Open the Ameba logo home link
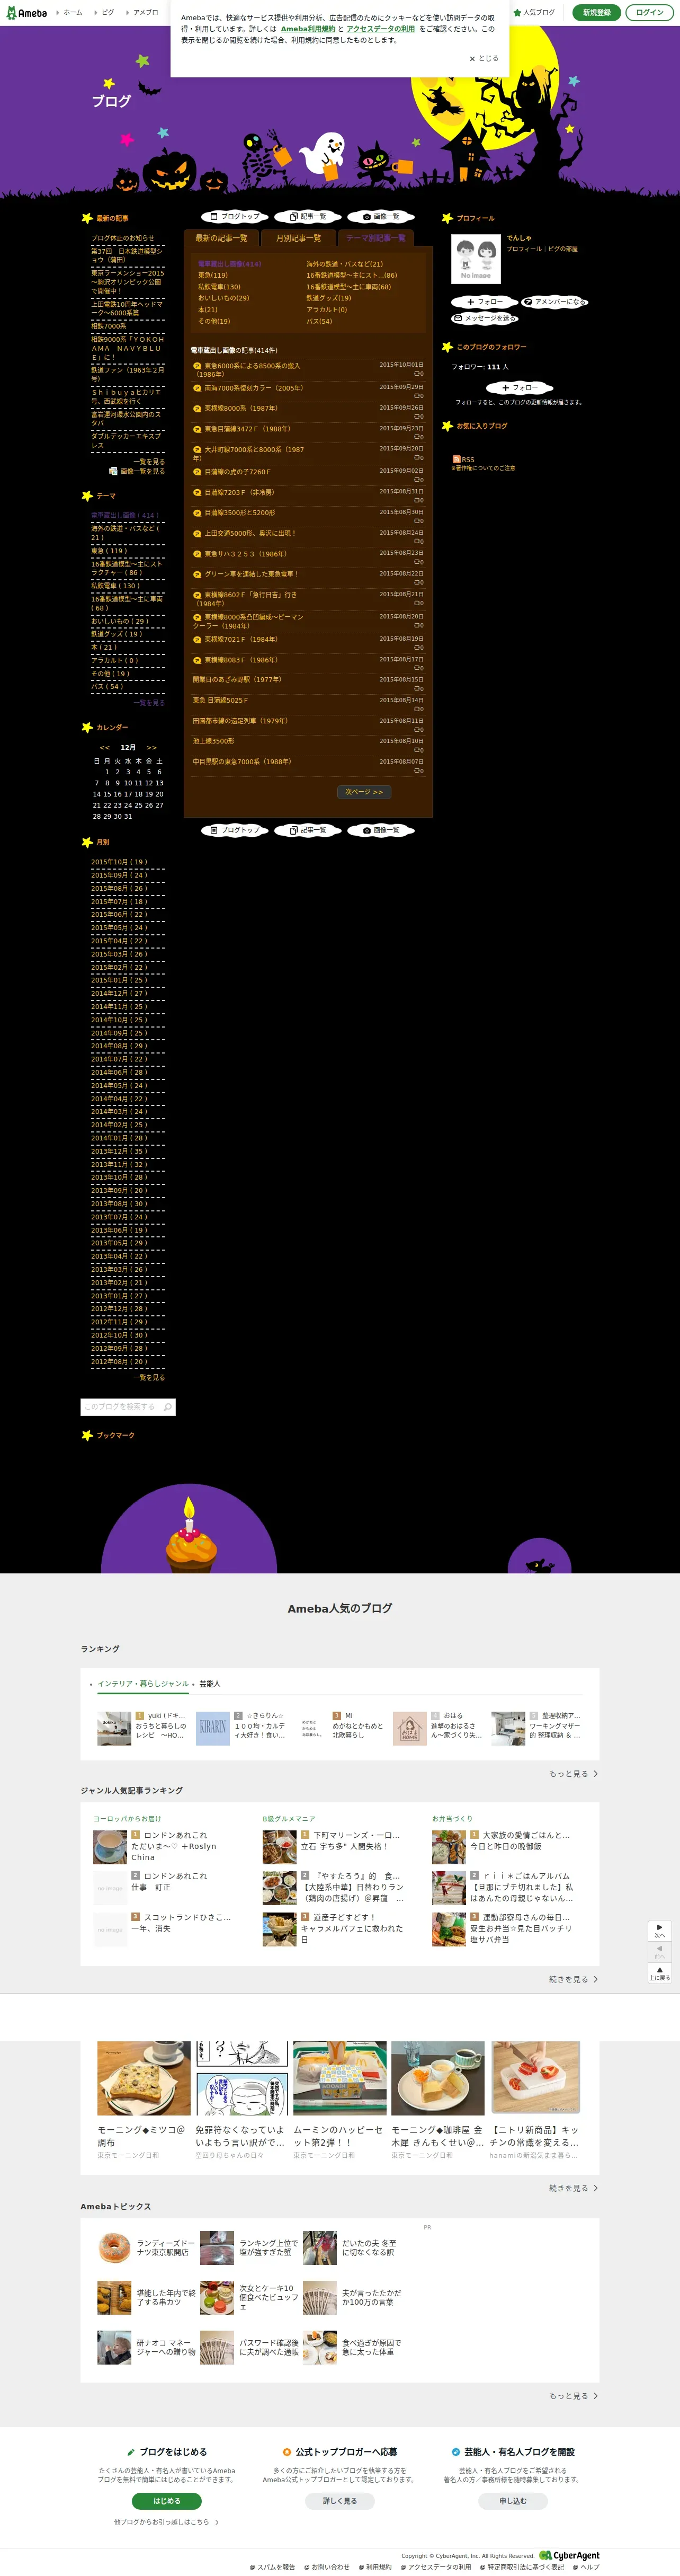Viewport: 680px width, 2576px height. (x=25, y=12)
